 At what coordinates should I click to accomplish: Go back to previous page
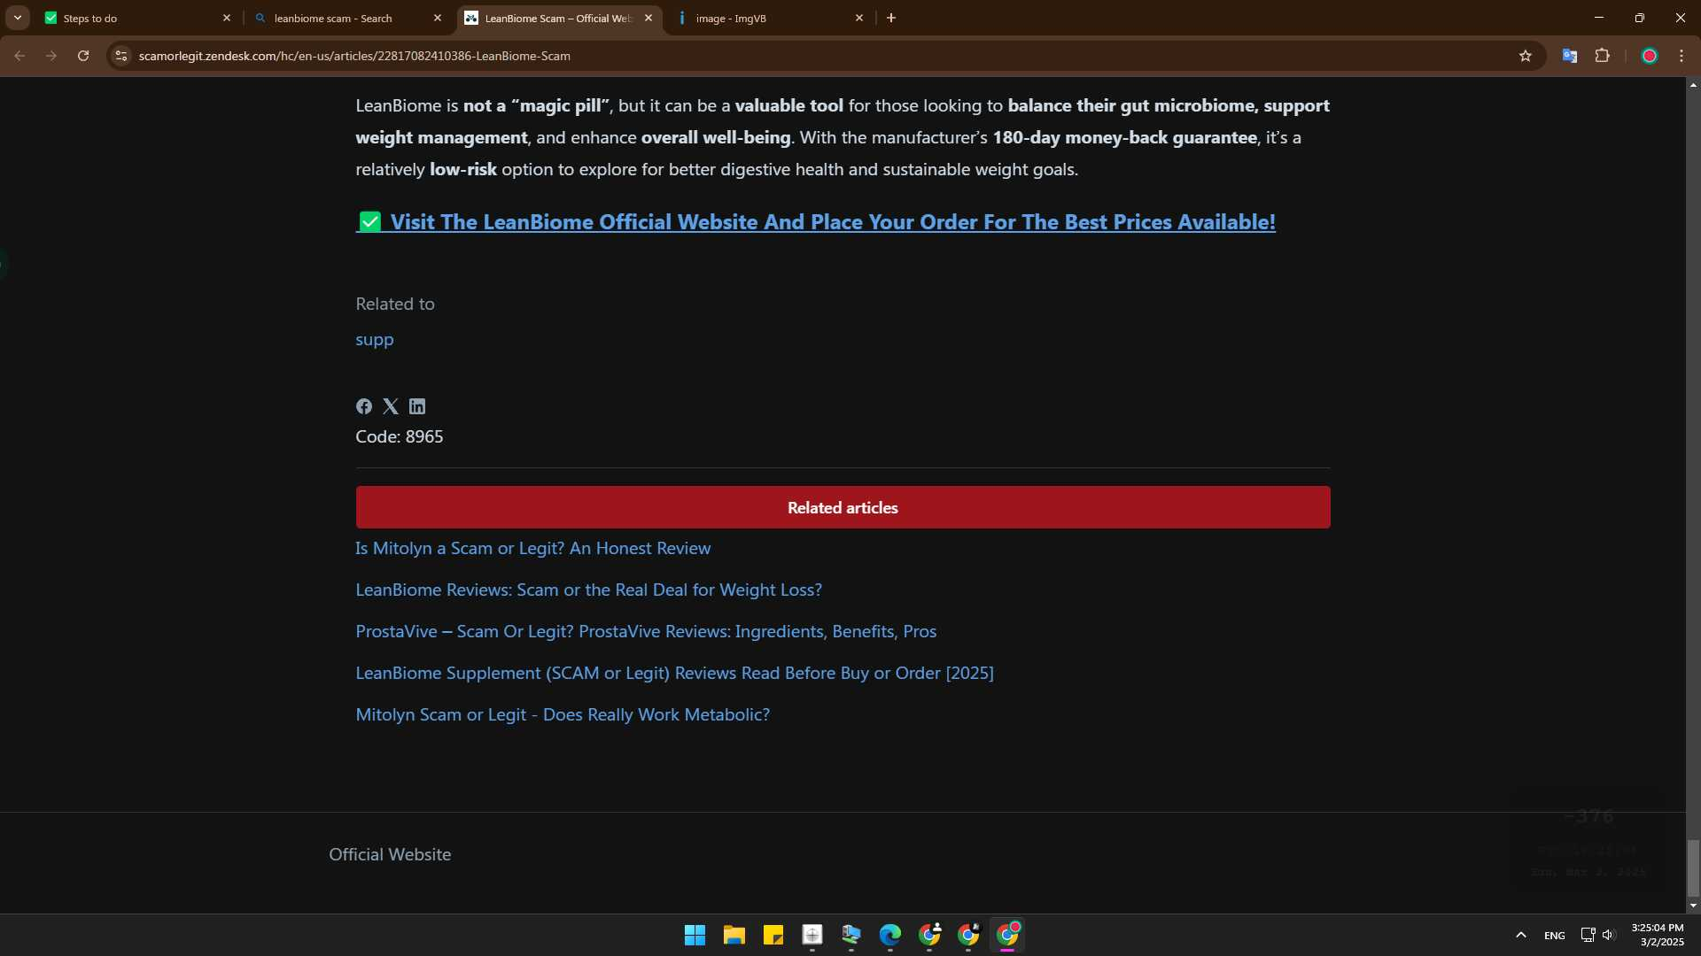(19, 56)
